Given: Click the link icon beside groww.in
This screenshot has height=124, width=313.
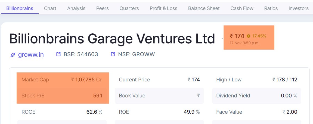Looking at the screenshot, I should 13,55.
